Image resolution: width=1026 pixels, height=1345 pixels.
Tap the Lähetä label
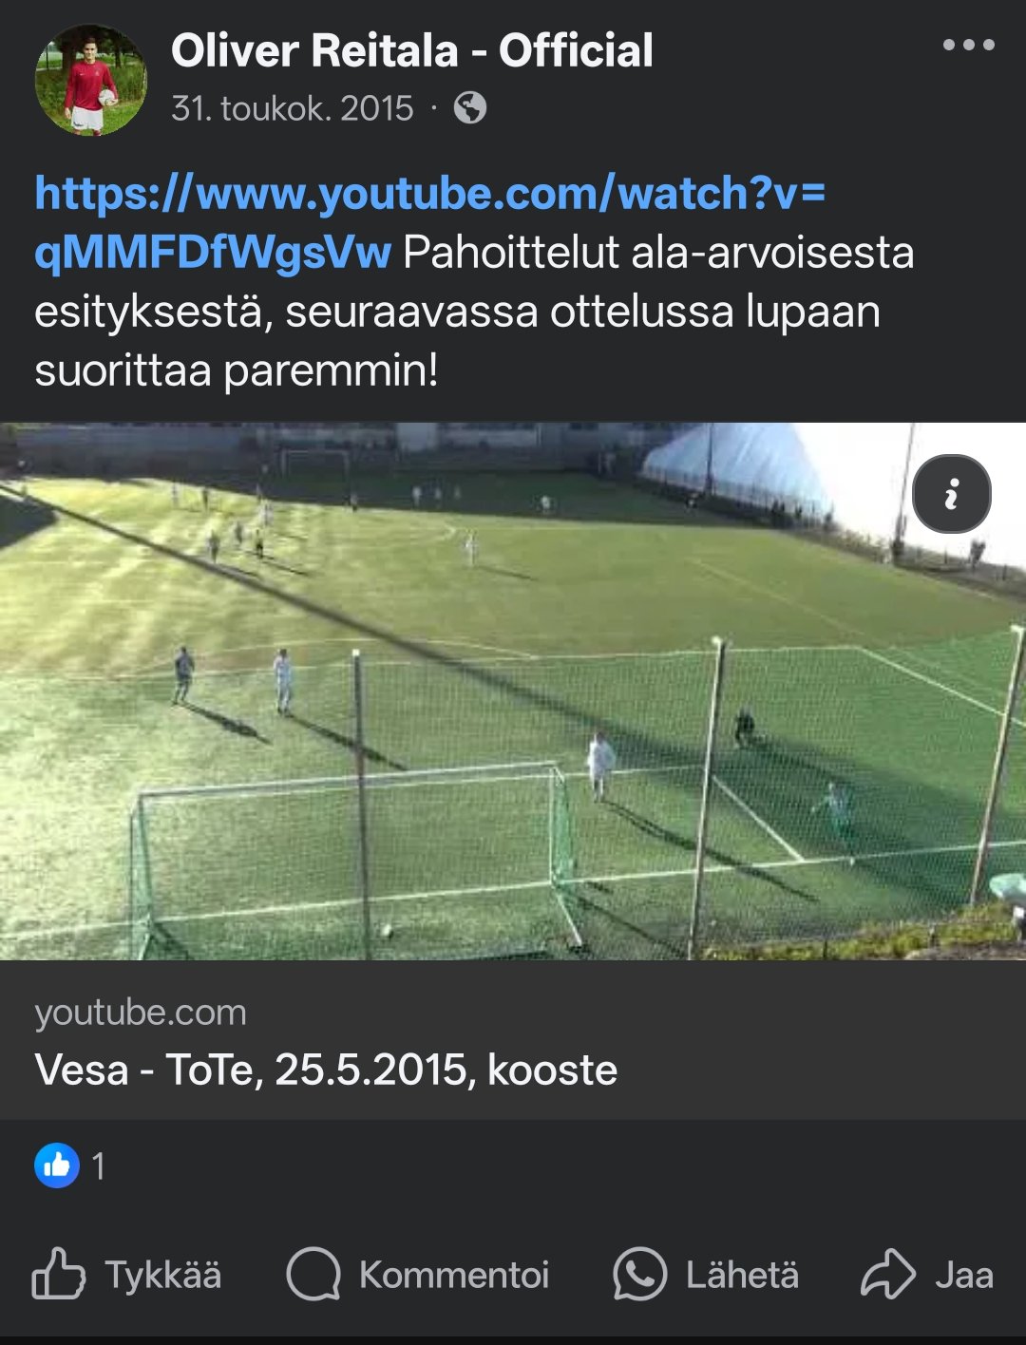click(x=742, y=1275)
